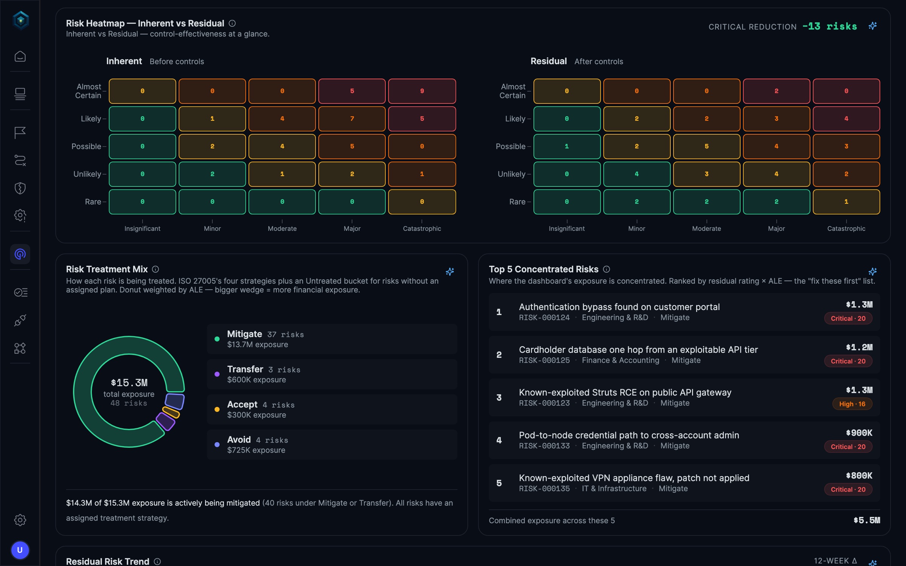Select the Transfer 3 risks legend row
Image resolution: width=906 pixels, height=566 pixels.
[x=332, y=374]
